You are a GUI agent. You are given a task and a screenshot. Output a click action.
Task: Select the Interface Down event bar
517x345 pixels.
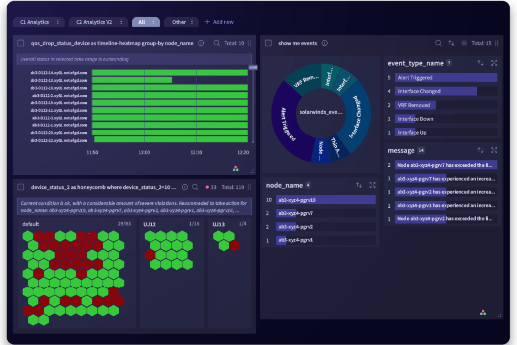pos(446,119)
